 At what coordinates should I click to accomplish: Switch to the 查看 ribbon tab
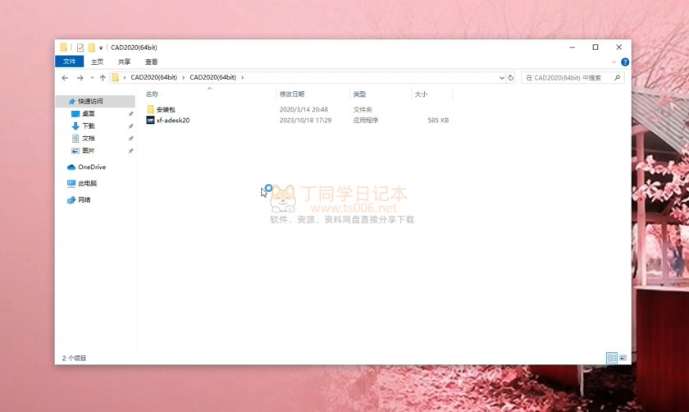[152, 62]
